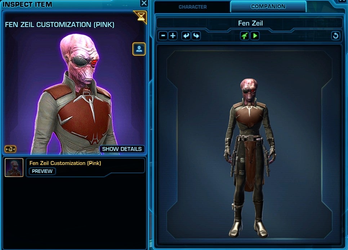Close the companion preview window

coord(342,1)
